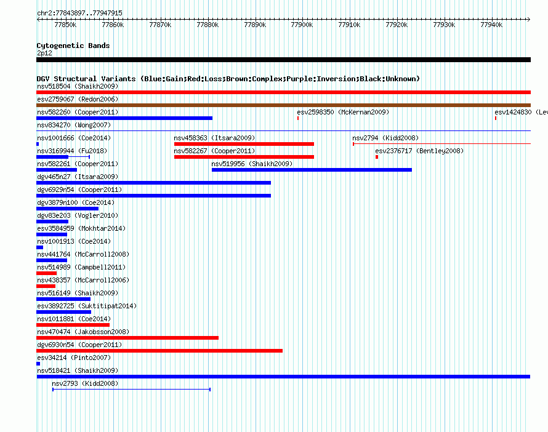Click the DGV Structural Variants track title

228,79
